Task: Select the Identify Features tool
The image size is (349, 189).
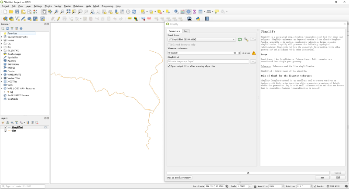Action: tap(176, 12)
